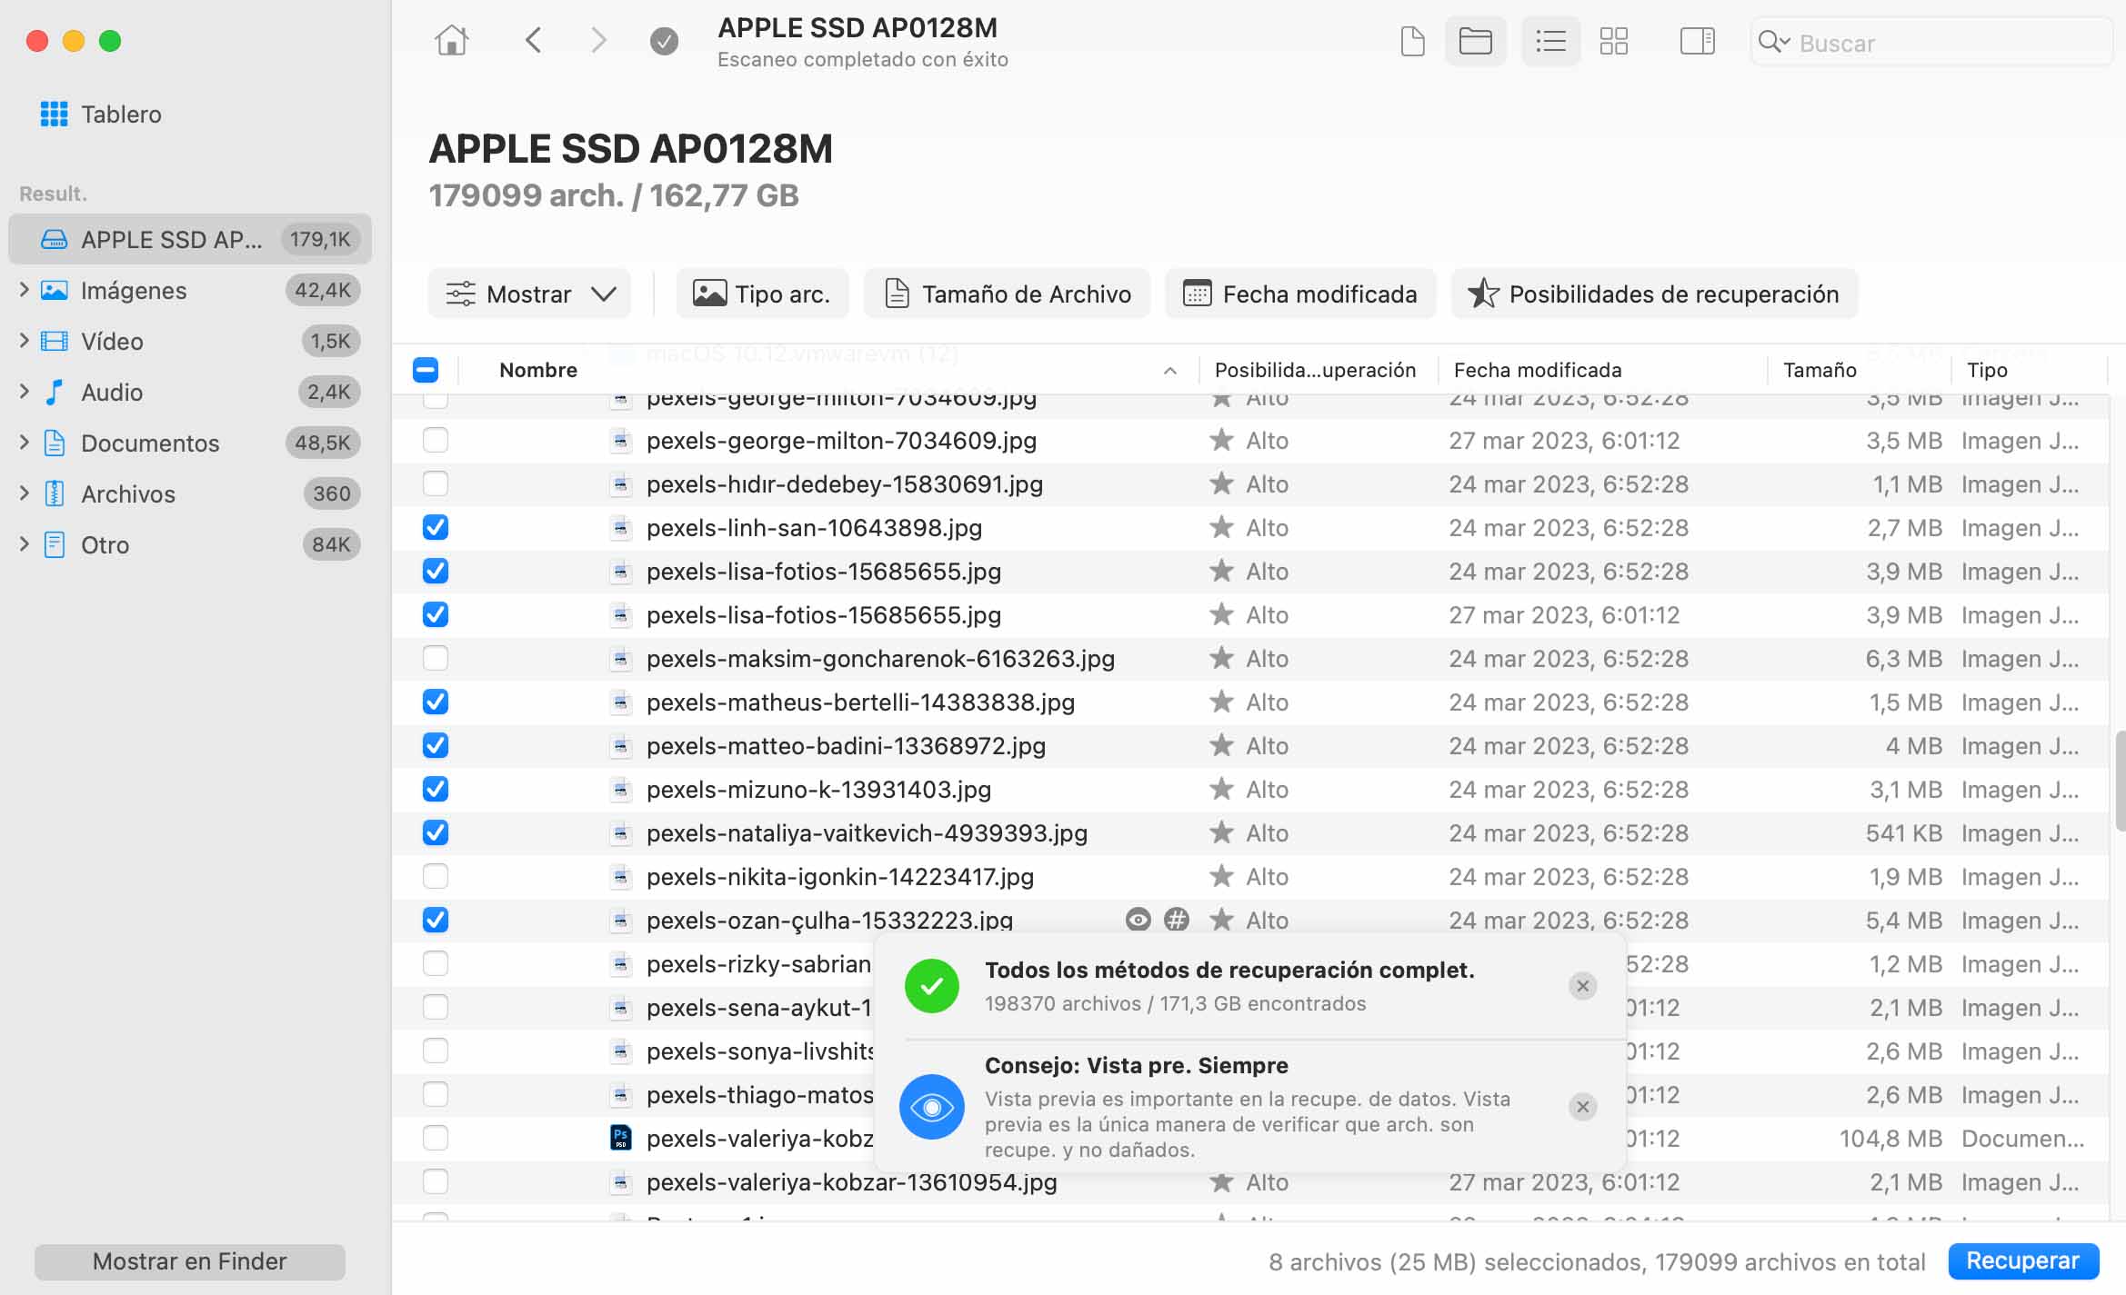Click the green checkmark notification icon

click(x=931, y=986)
